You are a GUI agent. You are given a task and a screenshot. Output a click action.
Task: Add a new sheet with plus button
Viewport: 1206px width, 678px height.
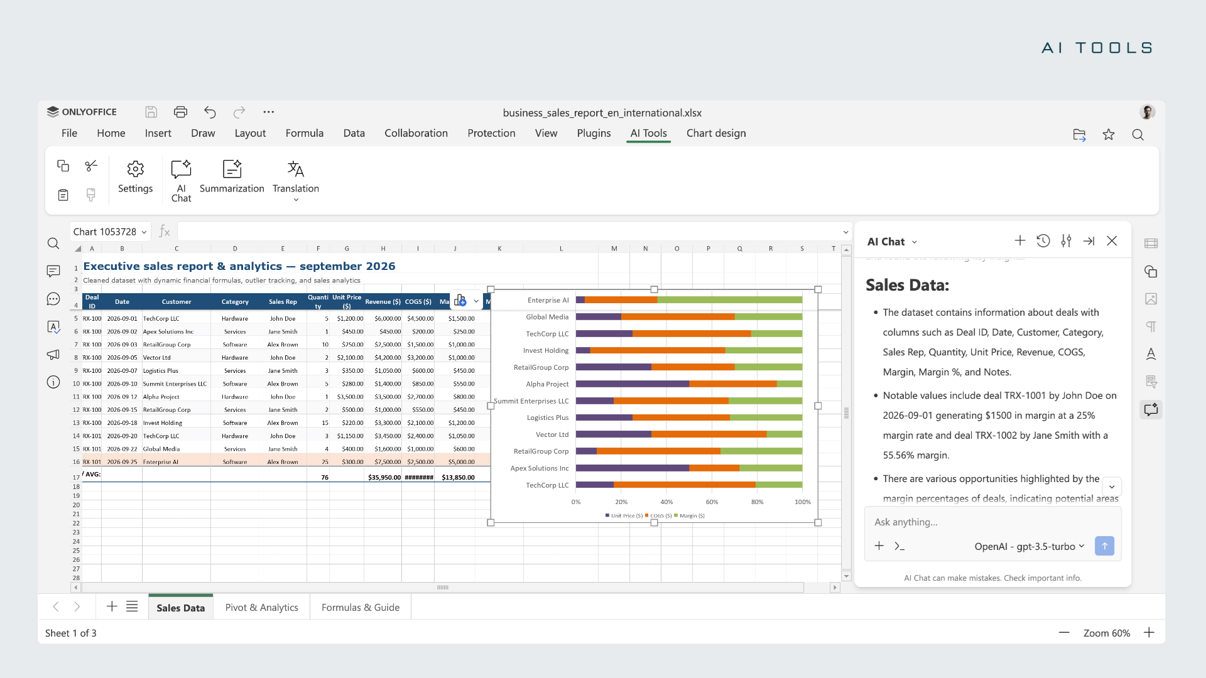tap(112, 606)
